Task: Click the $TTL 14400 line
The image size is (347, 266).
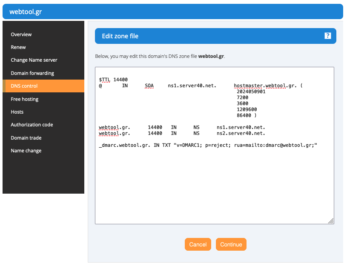Action: click(x=113, y=80)
